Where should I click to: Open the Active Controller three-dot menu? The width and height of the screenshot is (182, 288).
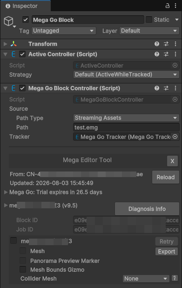175,54
